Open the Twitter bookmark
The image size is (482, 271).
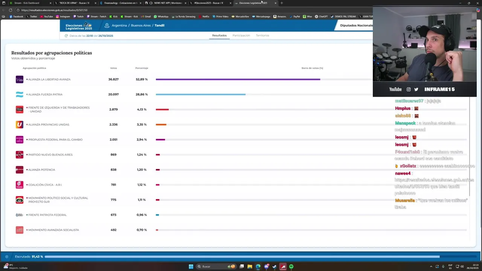(32, 17)
